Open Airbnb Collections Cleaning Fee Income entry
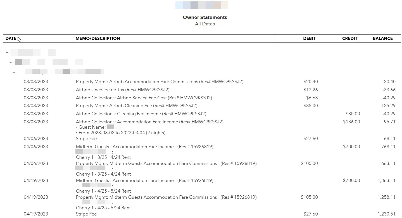Viewport: 402px width, 218px height. (141, 114)
